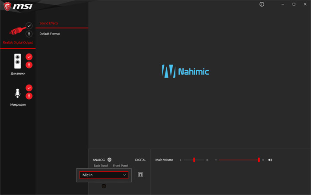Close the MSI audio window
This screenshot has width=311, height=195.
click(x=305, y=4)
